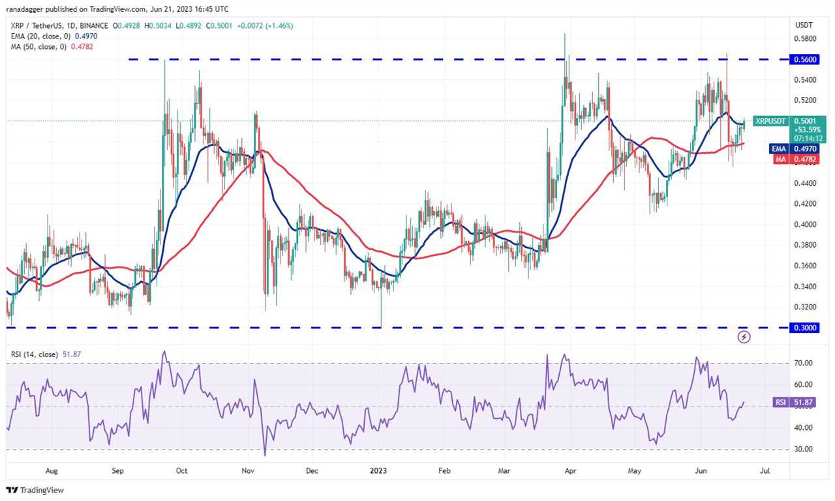Click the Apr label on time axis
This screenshot has width=835, height=501.
tap(570, 470)
